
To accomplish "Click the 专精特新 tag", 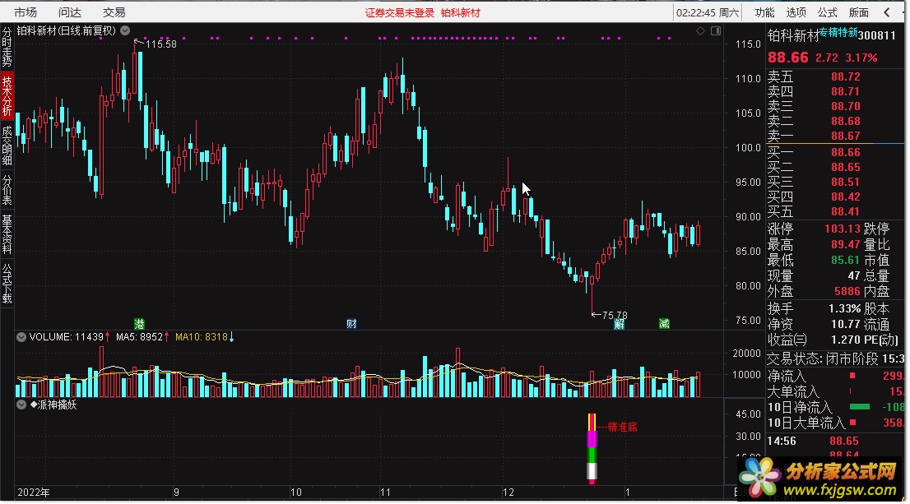I will tap(838, 33).
